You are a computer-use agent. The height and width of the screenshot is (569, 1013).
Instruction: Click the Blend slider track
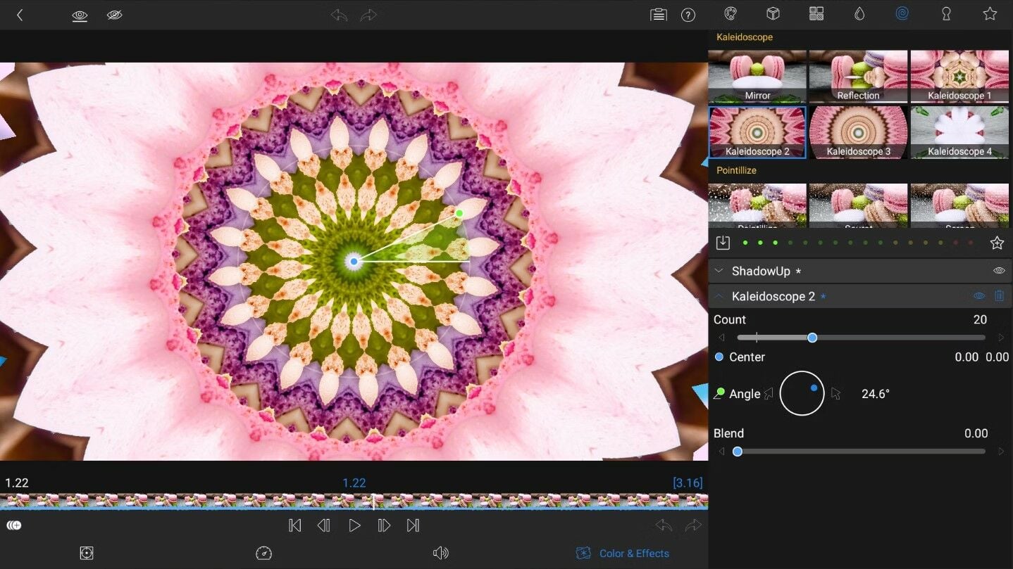861,452
